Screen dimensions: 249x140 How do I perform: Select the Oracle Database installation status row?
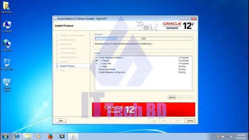(144, 58)
